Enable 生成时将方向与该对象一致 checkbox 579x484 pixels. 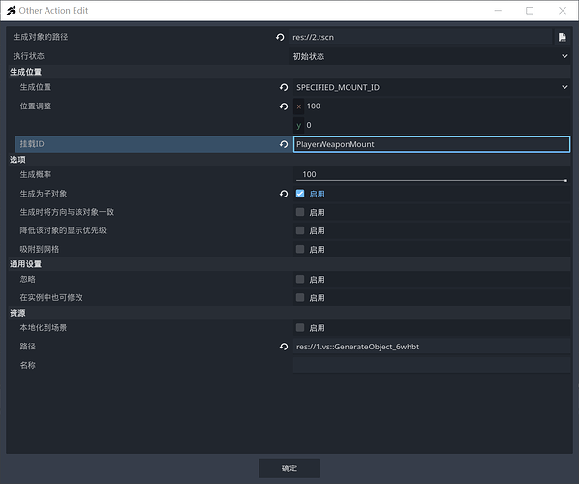[x=300, y=212]
